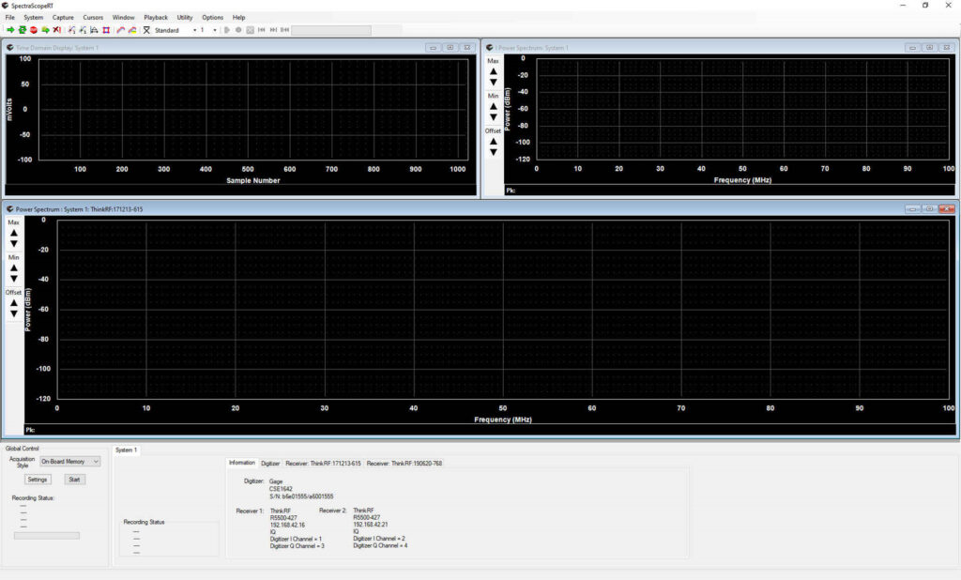Increase Offset in large Power Spectrum window

[x=13, y=303]
